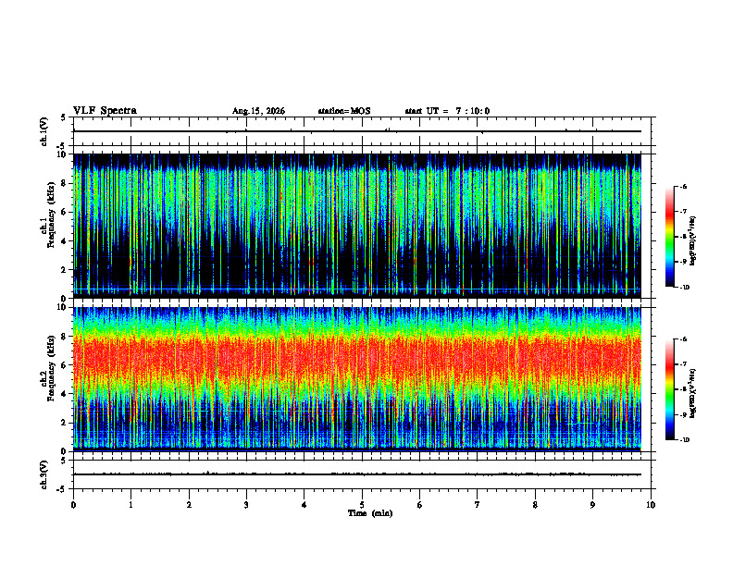733x566 pixels.
Task: Click the "6" kHz tick on ch.2 frequency axis
Action: coord(65,365)
